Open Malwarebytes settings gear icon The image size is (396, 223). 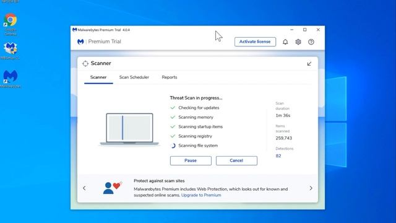[298, 42]
